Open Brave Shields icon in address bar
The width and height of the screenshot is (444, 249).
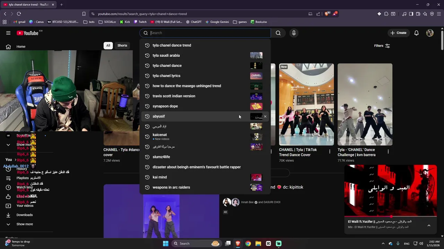[x=327, y=14]
